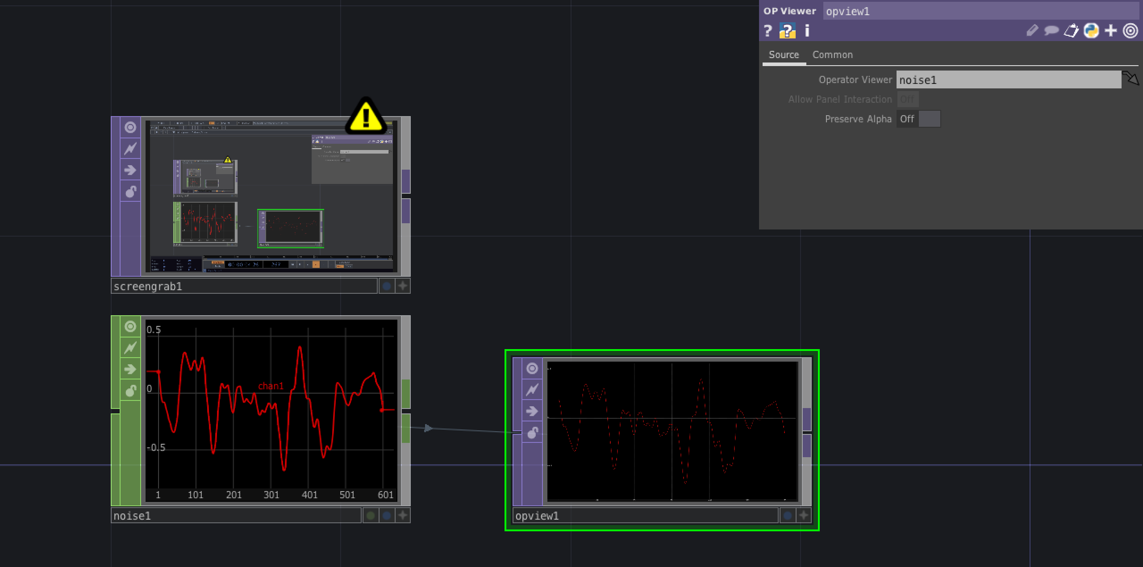Toggle lock flag on opview1 node
The width and height of the screenshot is (1143, 567).
(x=532, y=433)
